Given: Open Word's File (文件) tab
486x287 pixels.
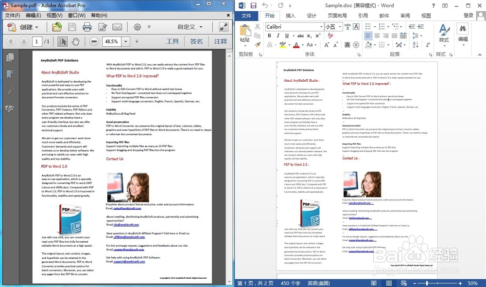Looking at the screenshot, I should coord(246,16).
